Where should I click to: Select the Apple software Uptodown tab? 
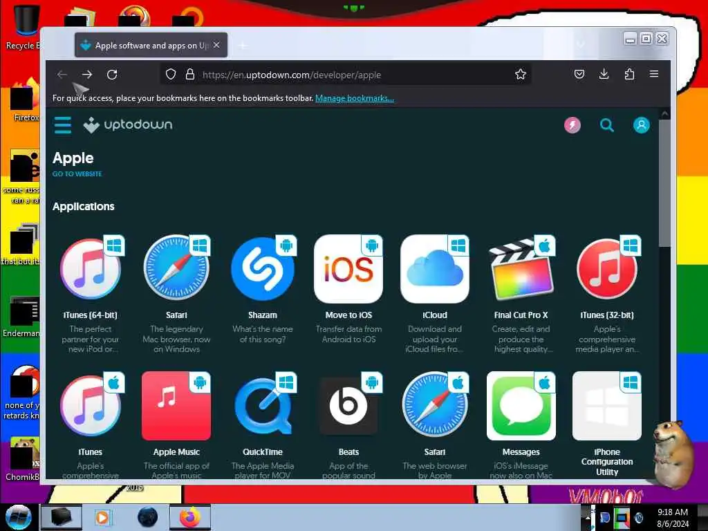coord(151,45)
